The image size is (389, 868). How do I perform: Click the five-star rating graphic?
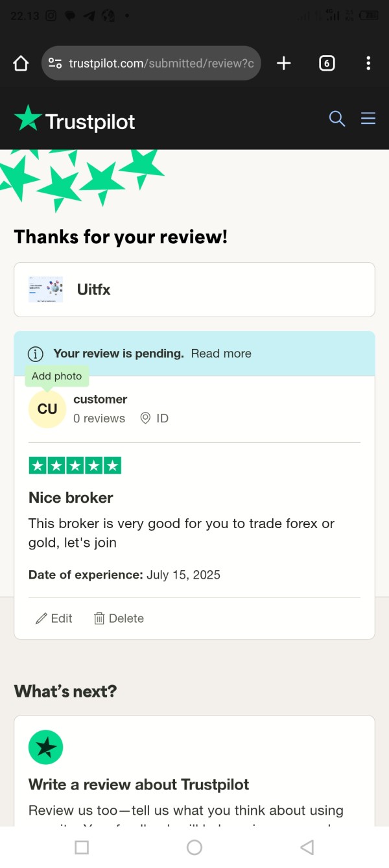75,465
